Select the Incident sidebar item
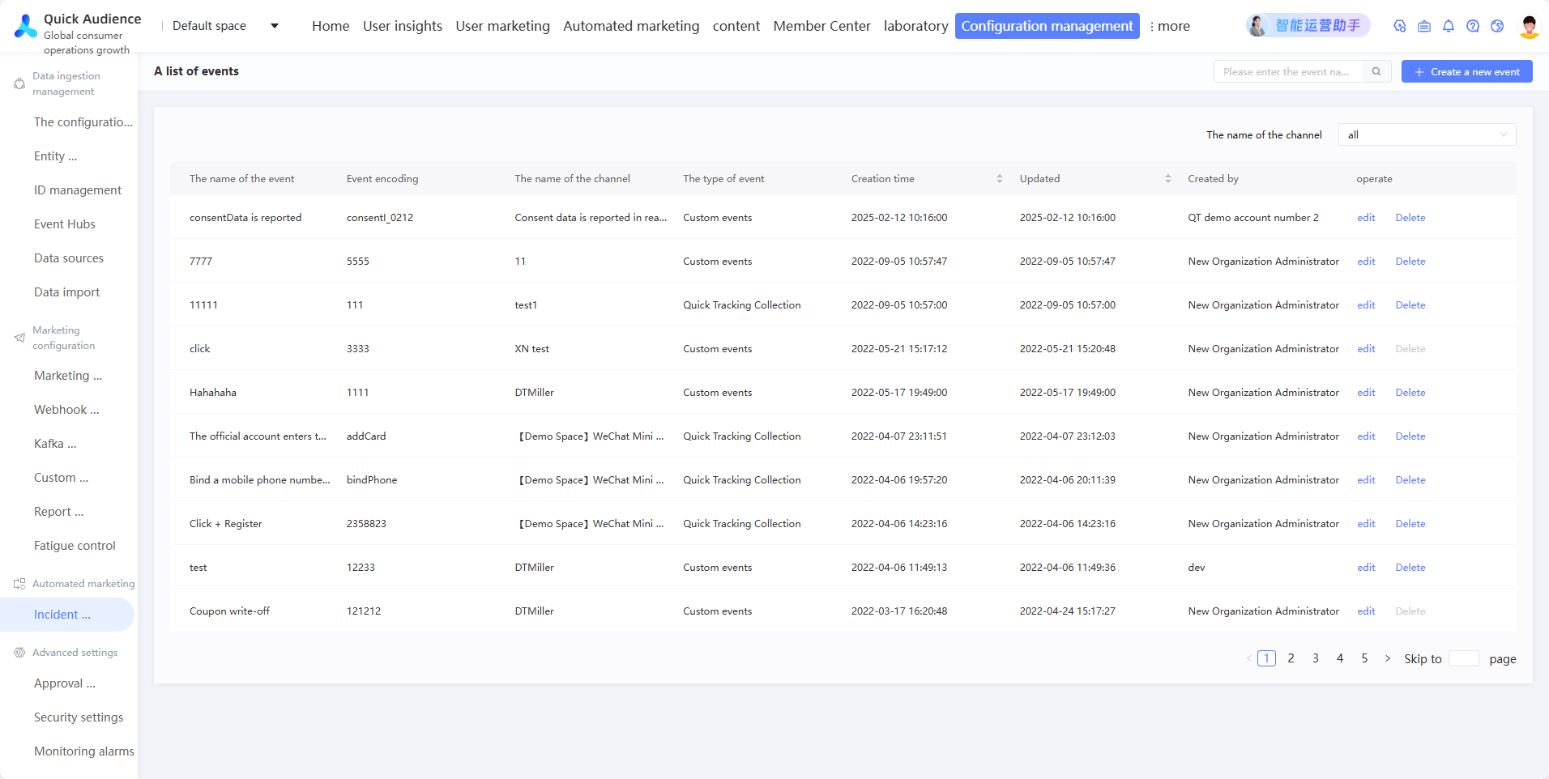Screen dimensions: 1549x779 (x=66, y=615)
